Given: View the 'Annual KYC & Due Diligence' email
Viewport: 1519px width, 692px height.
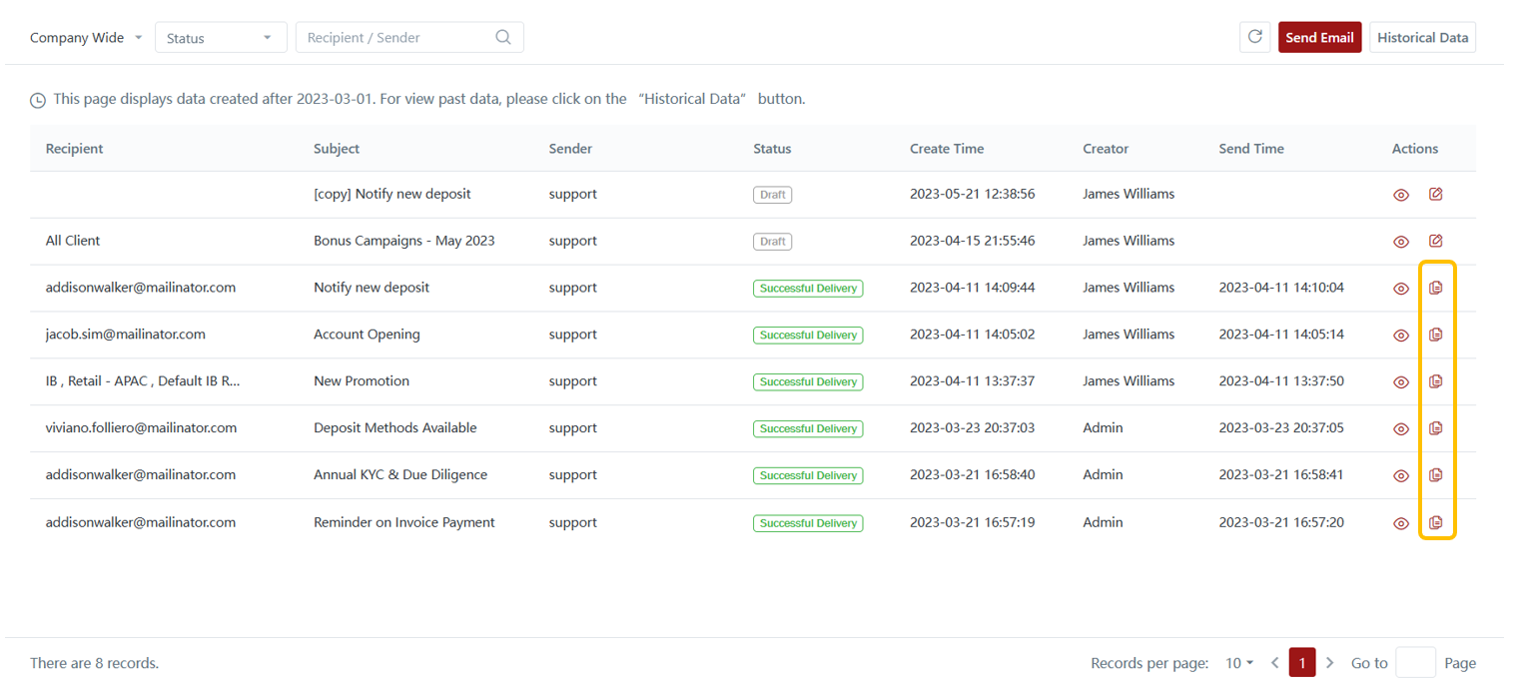Looking at the screenshot, I should click(x=1401, y=476).
